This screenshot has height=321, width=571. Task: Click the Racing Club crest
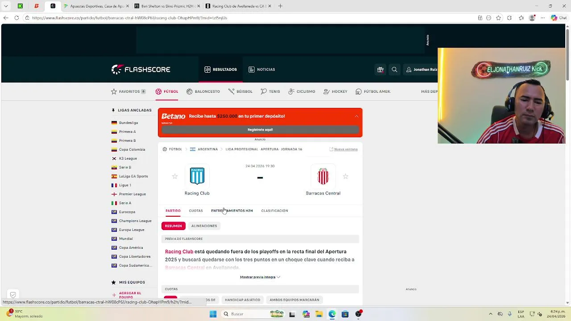pyautogui.click(x=197, y=176)
